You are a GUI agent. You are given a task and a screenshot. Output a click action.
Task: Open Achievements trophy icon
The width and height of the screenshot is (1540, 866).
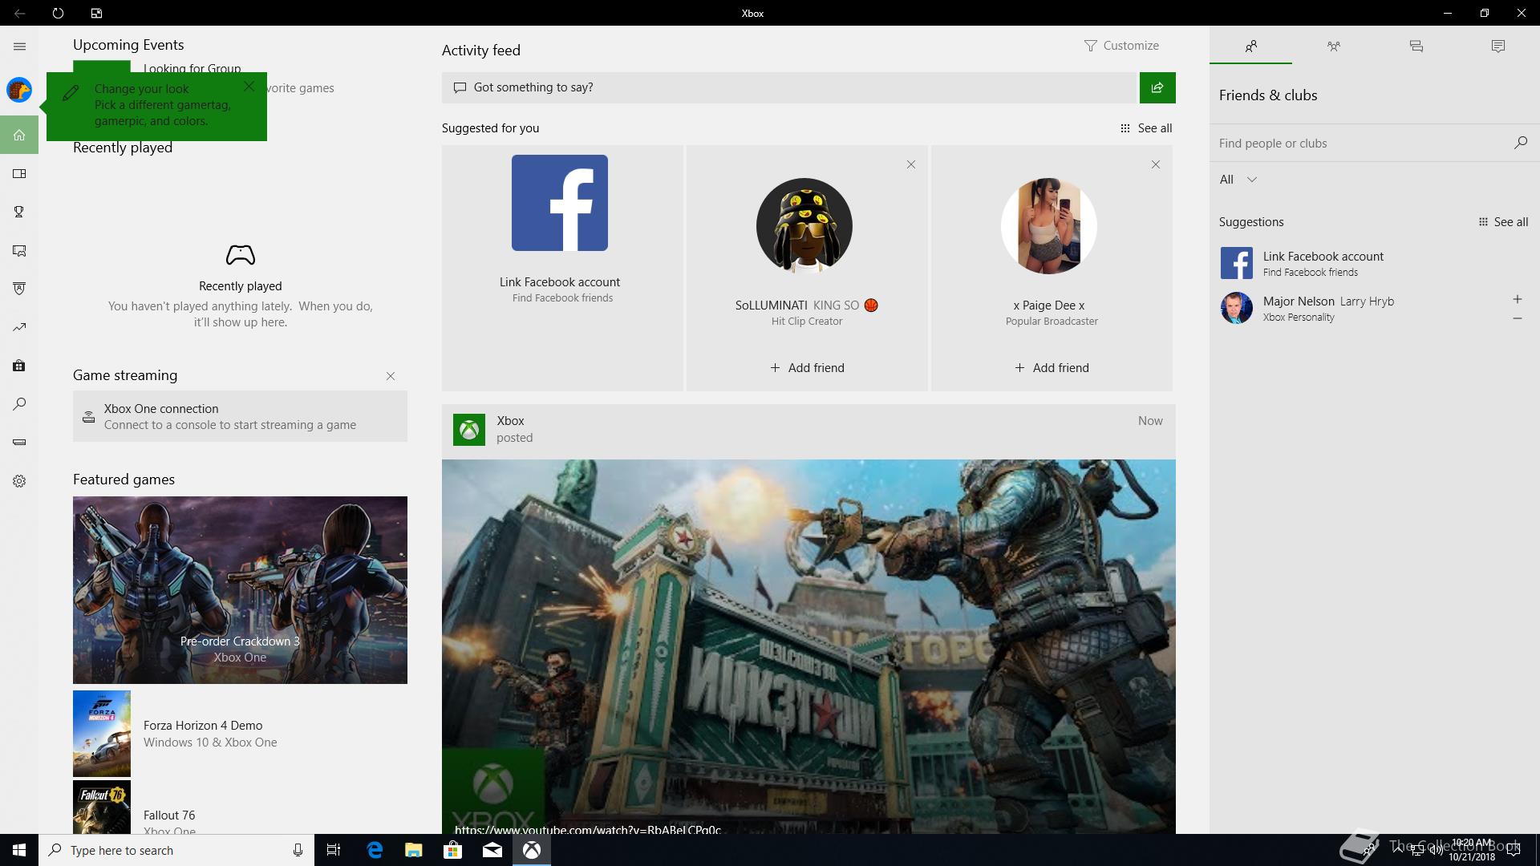(19, 212)
